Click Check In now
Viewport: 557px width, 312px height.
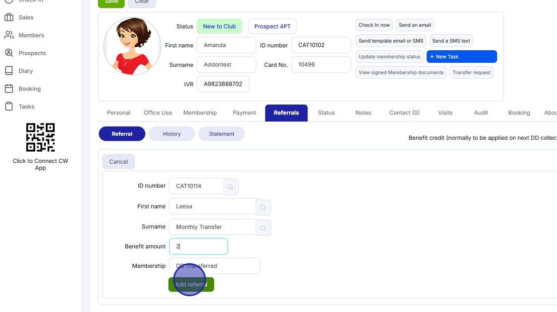tap(374, 25)
